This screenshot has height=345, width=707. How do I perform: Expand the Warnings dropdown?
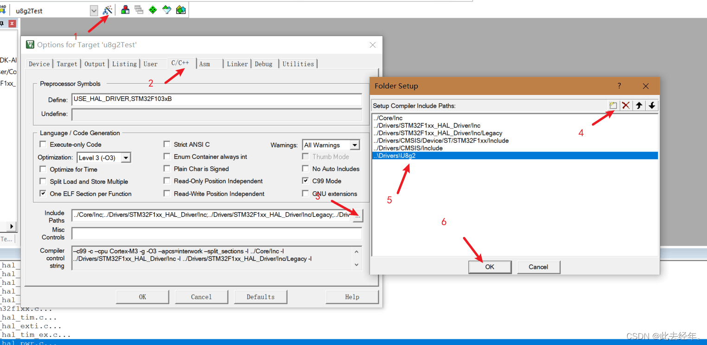[355, 145]
